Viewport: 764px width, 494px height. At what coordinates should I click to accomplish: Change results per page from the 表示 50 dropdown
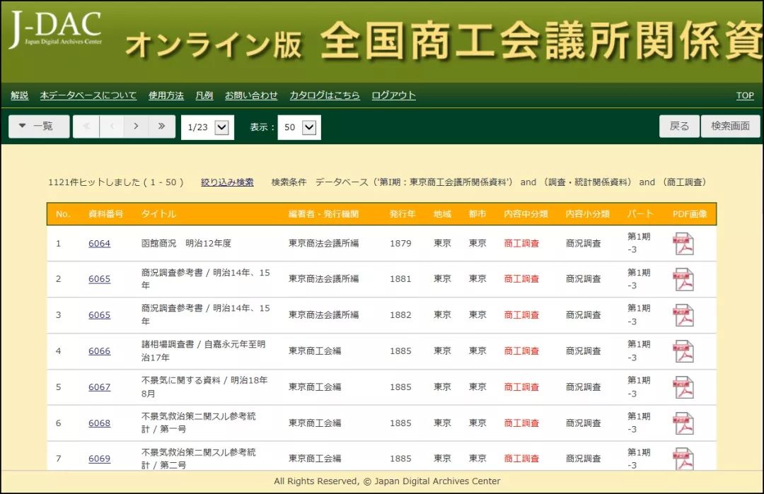(x=298, y=127)
